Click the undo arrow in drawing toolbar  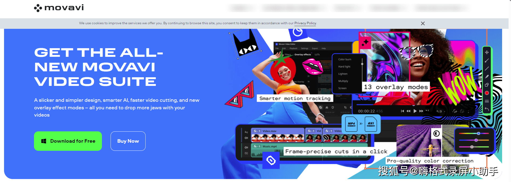pyautogui.click(x=487, y=109)
